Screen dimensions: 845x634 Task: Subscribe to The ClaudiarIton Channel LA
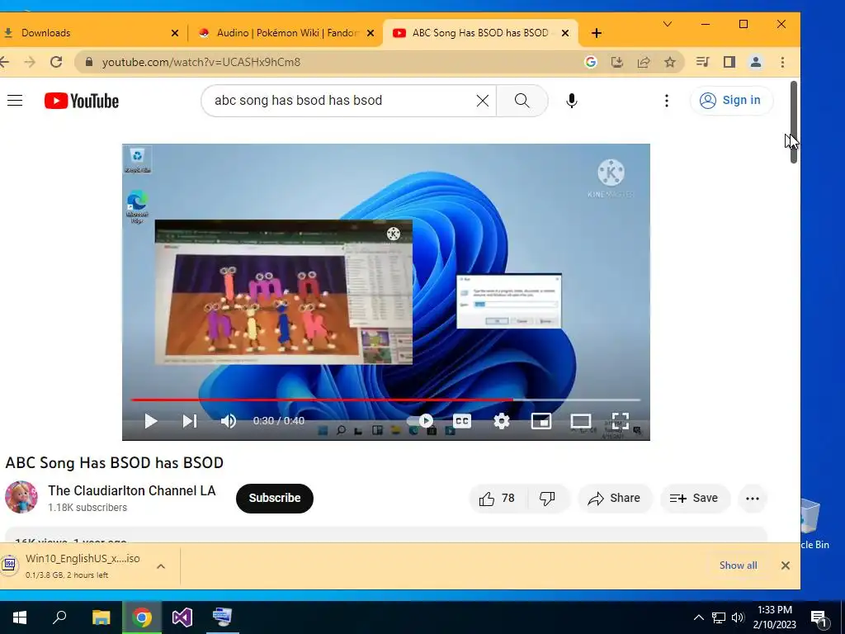pyautogui.click(x=274, y=498)
